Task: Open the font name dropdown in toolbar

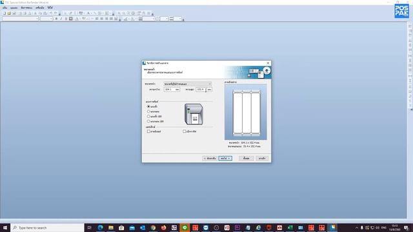Action: click(20, 19)
